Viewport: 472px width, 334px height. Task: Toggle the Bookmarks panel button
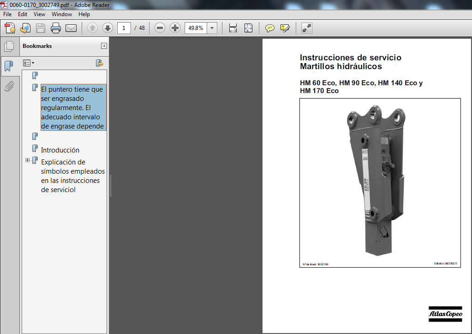point(9,65)
